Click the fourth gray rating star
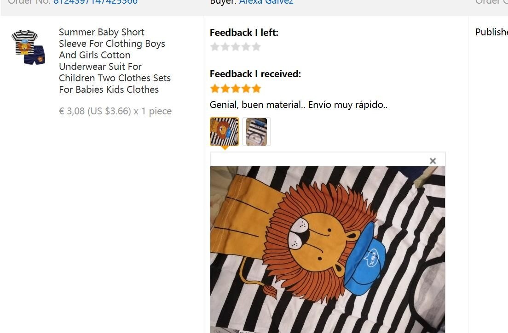The height and width of the screenshot is (333, 508). pyautogui.click(x=246, y=46)
